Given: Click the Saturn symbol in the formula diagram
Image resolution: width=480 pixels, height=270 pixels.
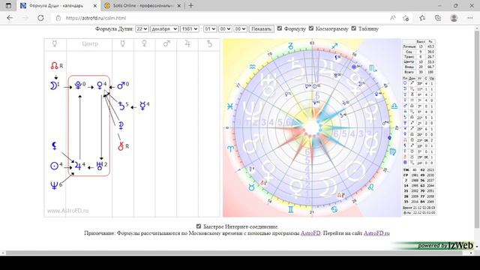Looking at the screenshot, I should tap(121, 106).
